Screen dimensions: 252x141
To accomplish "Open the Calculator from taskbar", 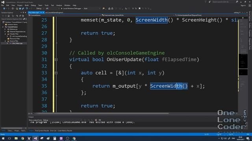I will tap(55, 138).
